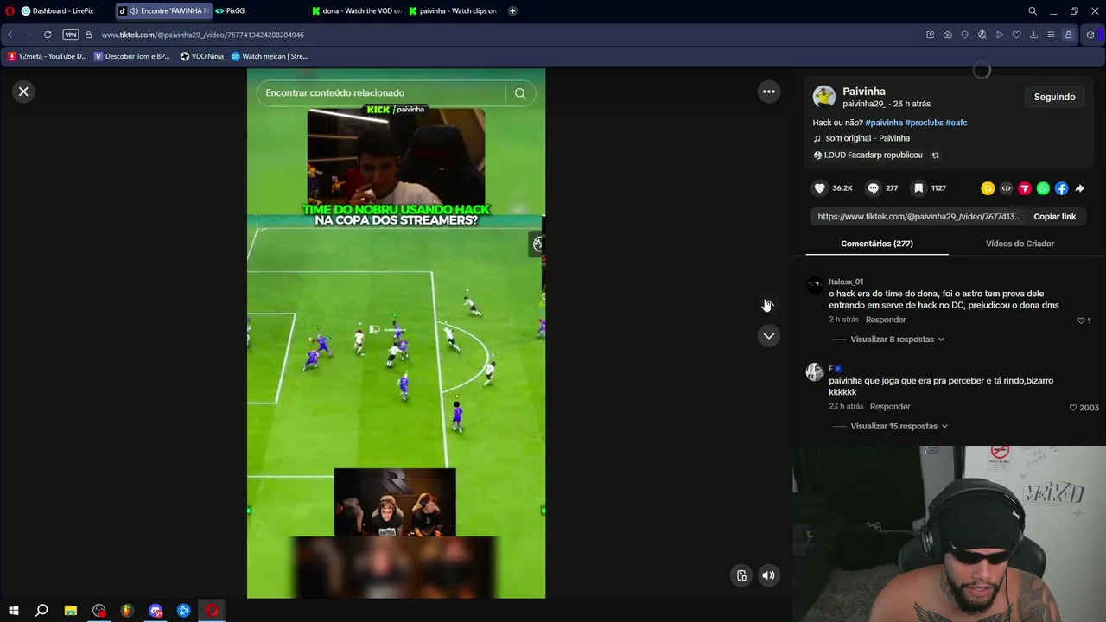Open comments via the speech bubble icon
Screen dimensions: 1106x622
point(873,188)
